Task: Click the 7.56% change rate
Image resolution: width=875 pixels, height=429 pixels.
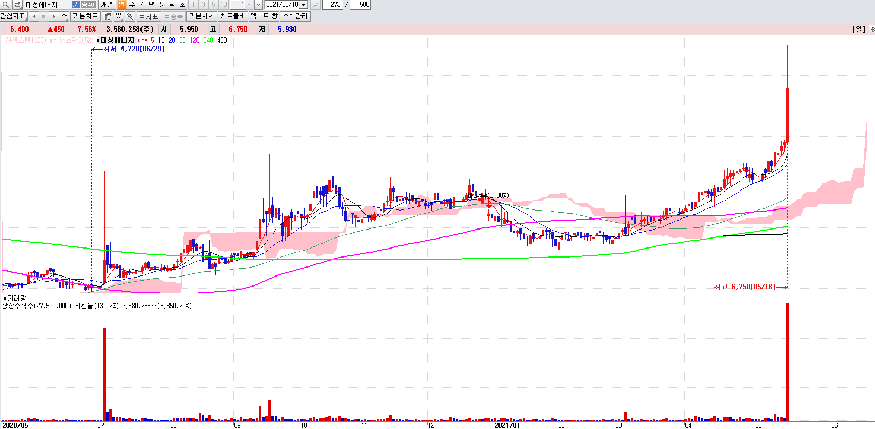Action: 87,30
